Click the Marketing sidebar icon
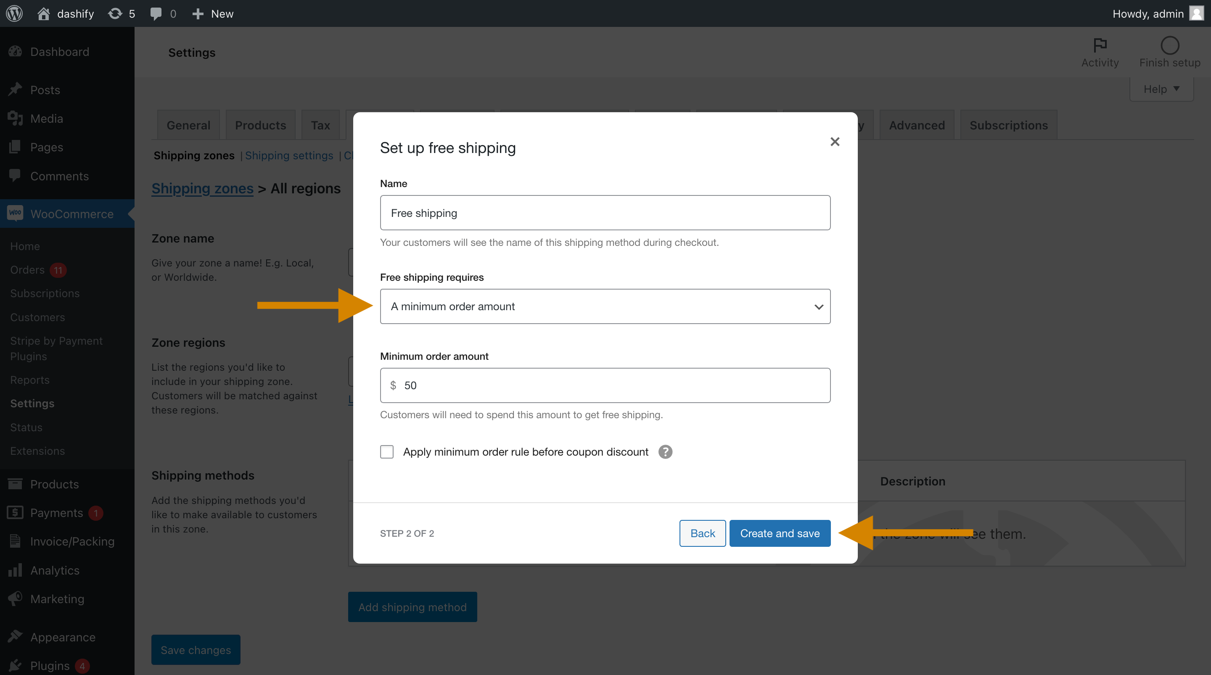This screenshot has width=1211, height=675. [x=16, y=598]
